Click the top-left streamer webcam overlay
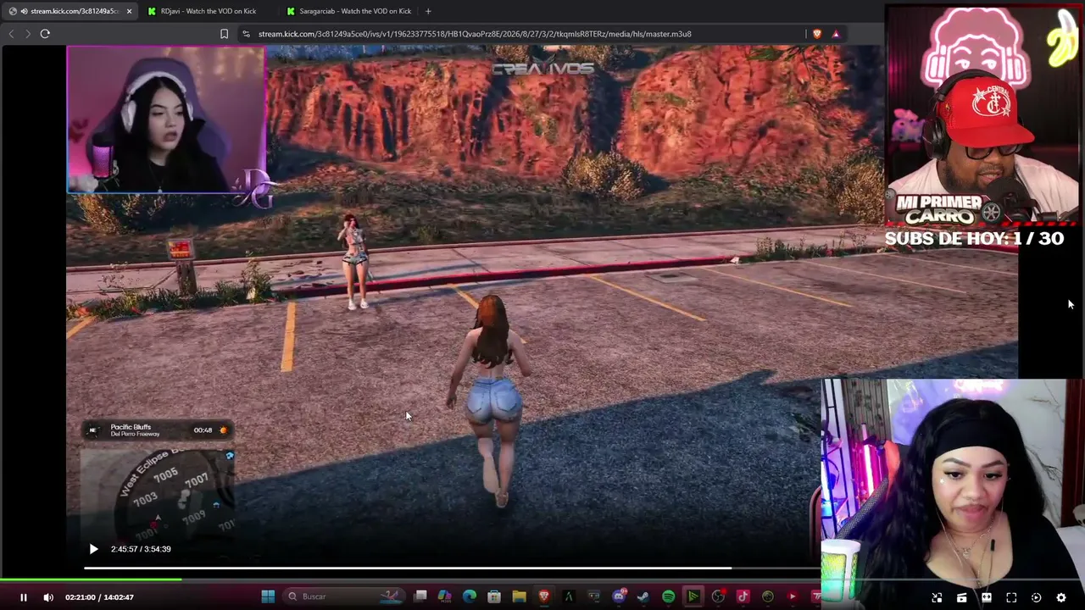 [x=166, y=119]
